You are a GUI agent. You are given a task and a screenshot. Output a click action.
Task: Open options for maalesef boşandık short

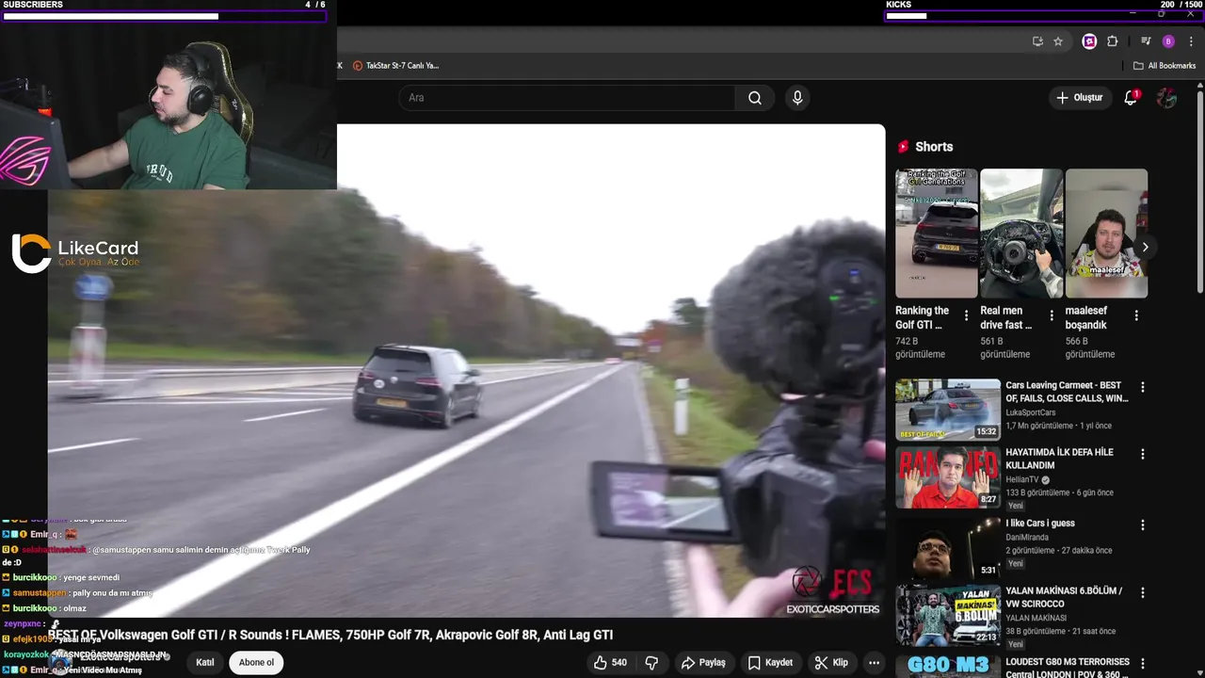1136,316
